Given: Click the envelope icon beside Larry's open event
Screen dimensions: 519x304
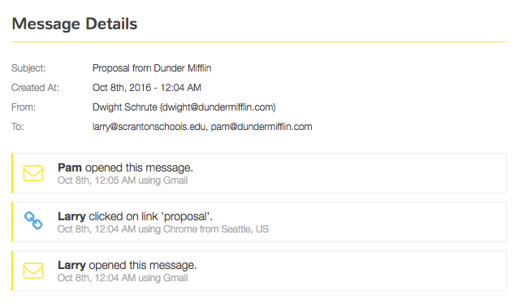Looking at the screenshot, I should pos(33,271).
